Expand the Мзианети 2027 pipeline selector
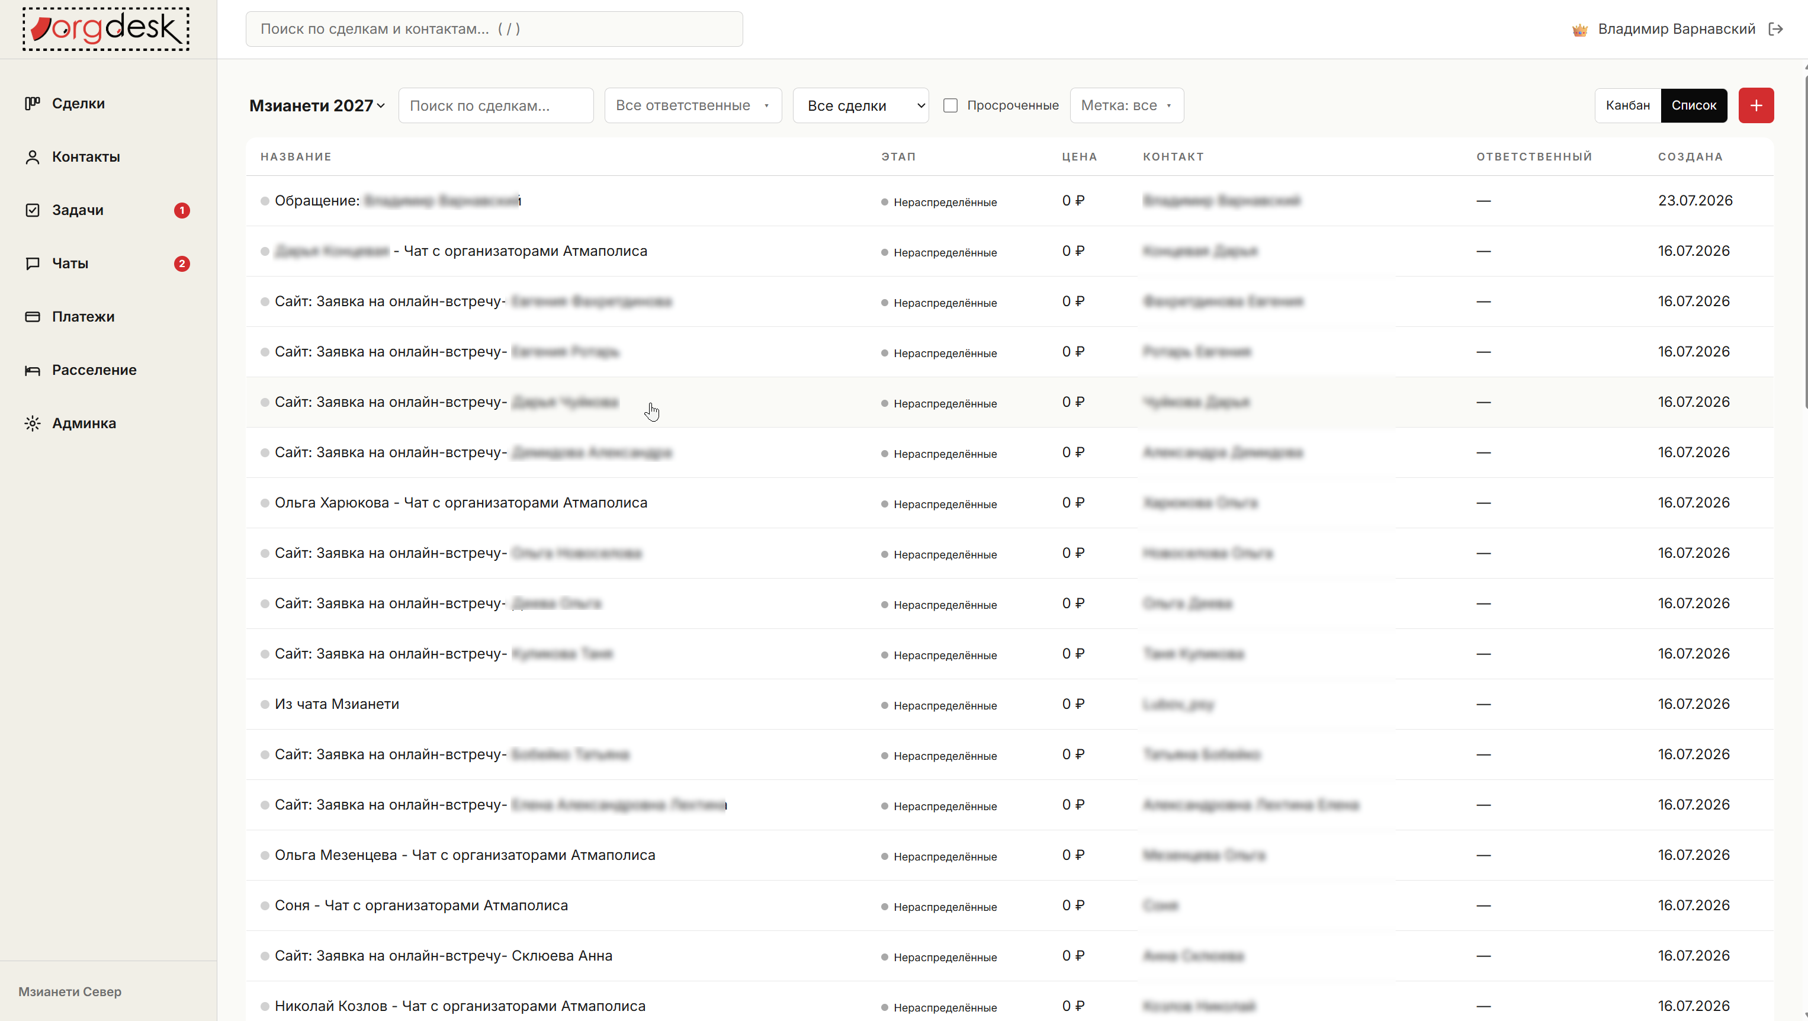The height and width of the screenshot is (1021, 1808). pyautogui.click(x=317, y=105)
